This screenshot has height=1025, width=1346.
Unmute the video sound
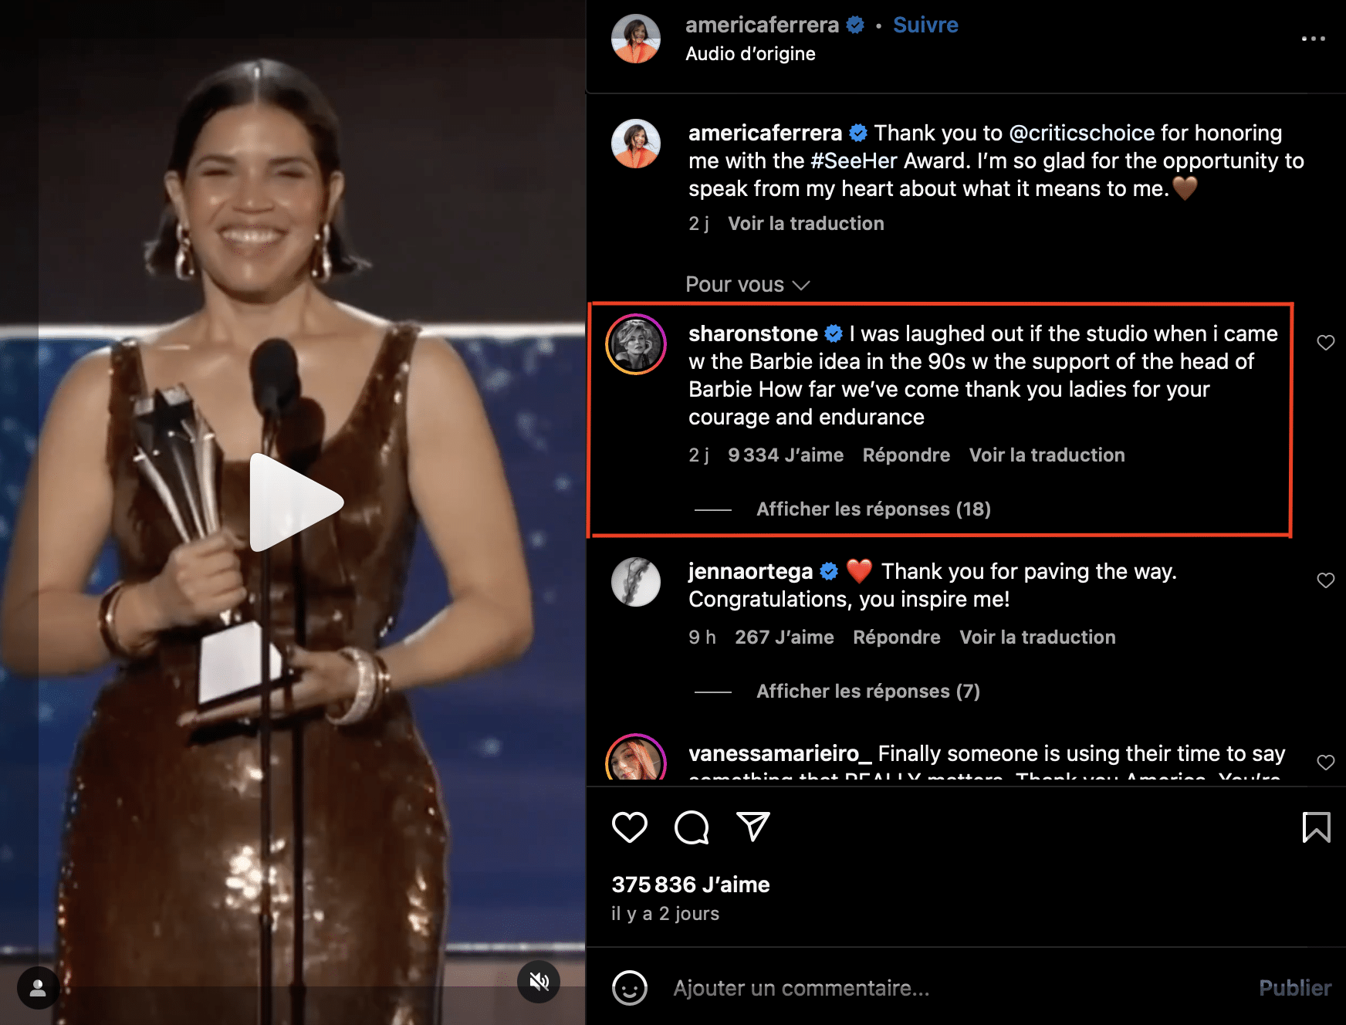click(x=539, y=982)
